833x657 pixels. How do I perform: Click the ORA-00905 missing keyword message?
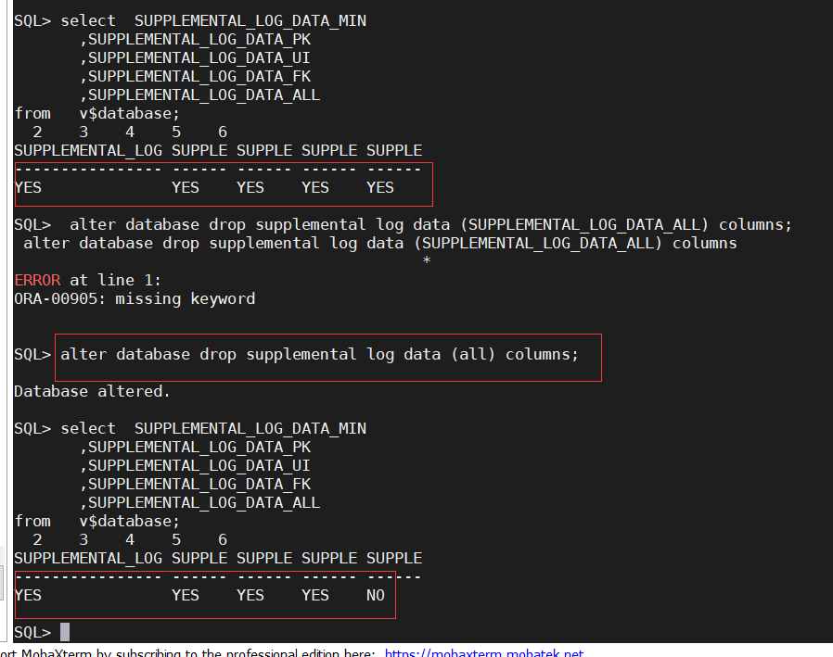tap(135, 298)
